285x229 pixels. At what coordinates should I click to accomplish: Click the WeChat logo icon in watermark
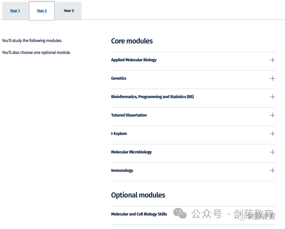pyautogui.click(x=180, y=213)
